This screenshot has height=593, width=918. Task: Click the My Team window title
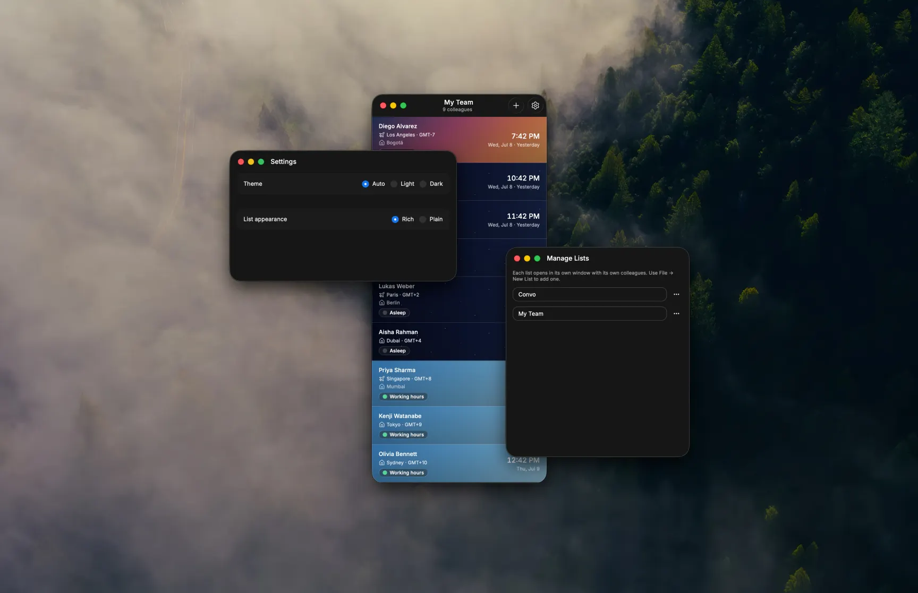458,102
